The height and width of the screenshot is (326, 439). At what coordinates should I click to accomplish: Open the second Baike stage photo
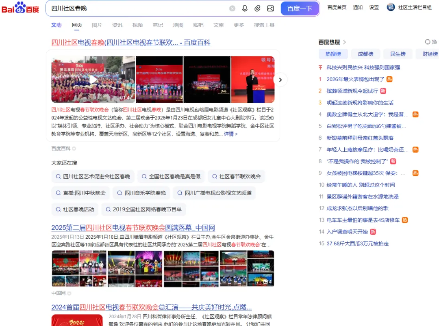click(159, 80)
